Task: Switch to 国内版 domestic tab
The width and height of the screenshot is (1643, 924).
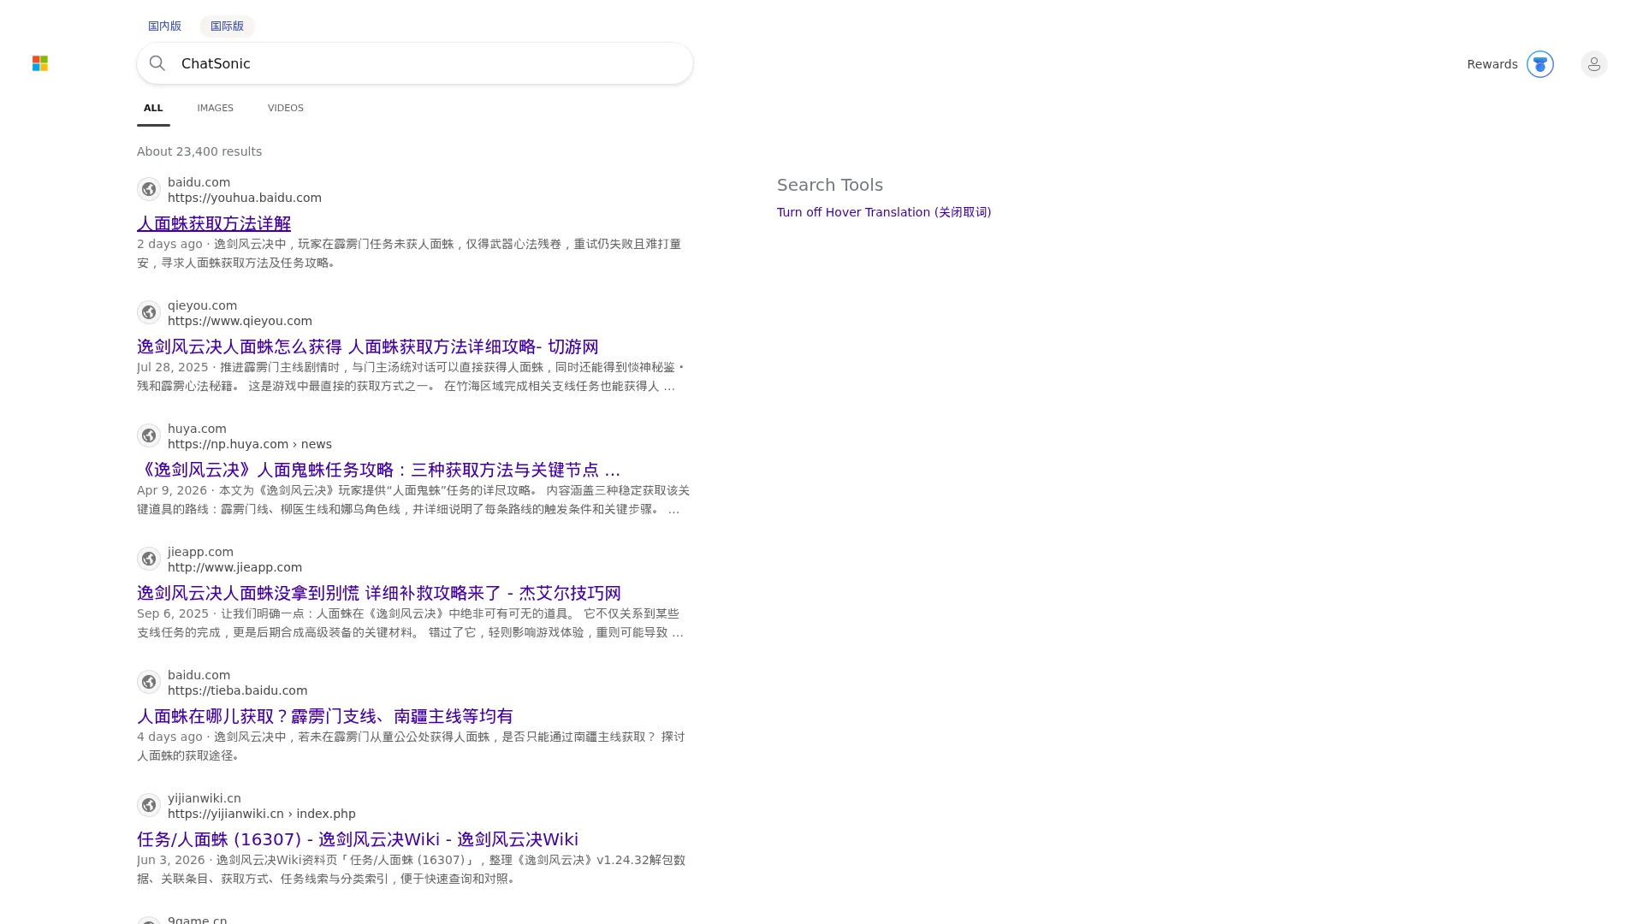Action: [x=164, y=27]
